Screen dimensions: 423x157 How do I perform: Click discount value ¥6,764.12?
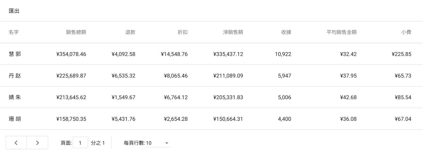coord(176,97)
